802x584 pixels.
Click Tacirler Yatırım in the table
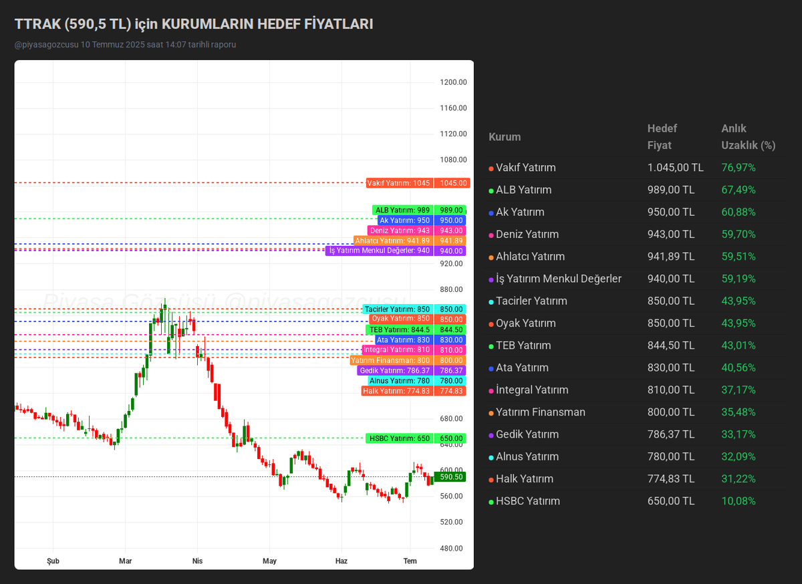[x=531, y=301]
